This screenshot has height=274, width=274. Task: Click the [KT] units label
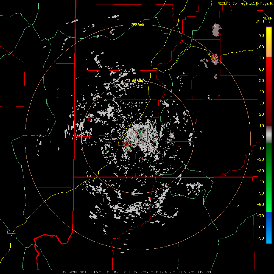coord(260,21)
